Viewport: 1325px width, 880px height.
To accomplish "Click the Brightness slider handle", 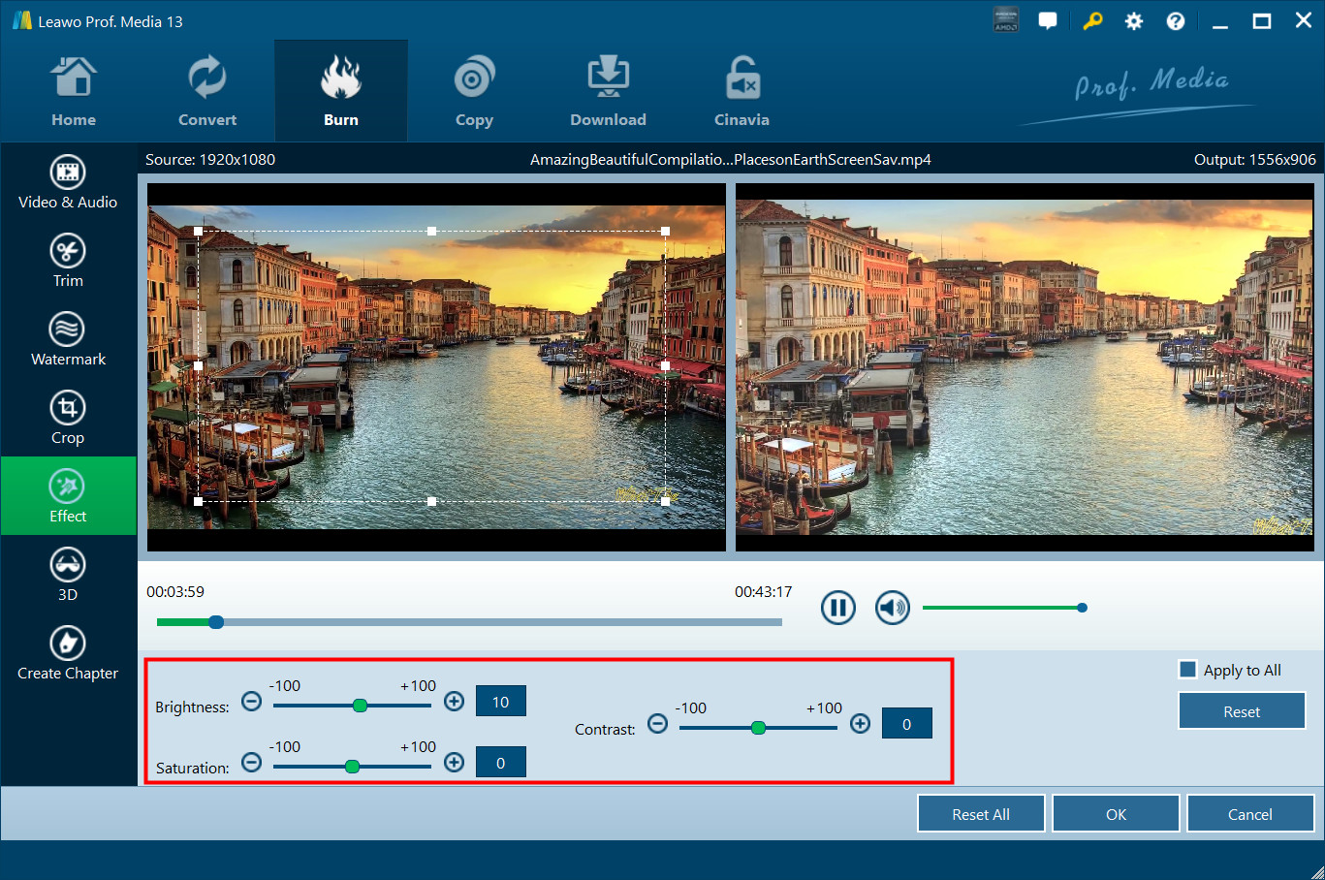I will (360, 706).
